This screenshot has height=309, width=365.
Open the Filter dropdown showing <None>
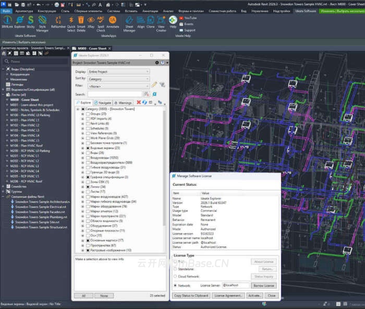click(119, 86)
